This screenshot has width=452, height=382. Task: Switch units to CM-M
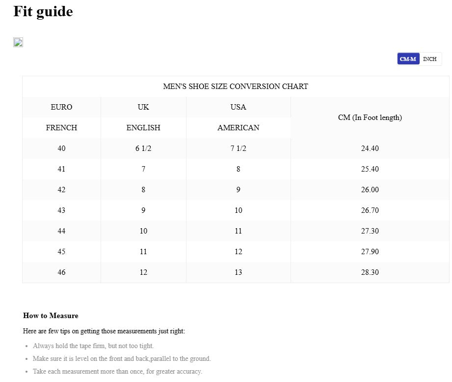point(408,59)
